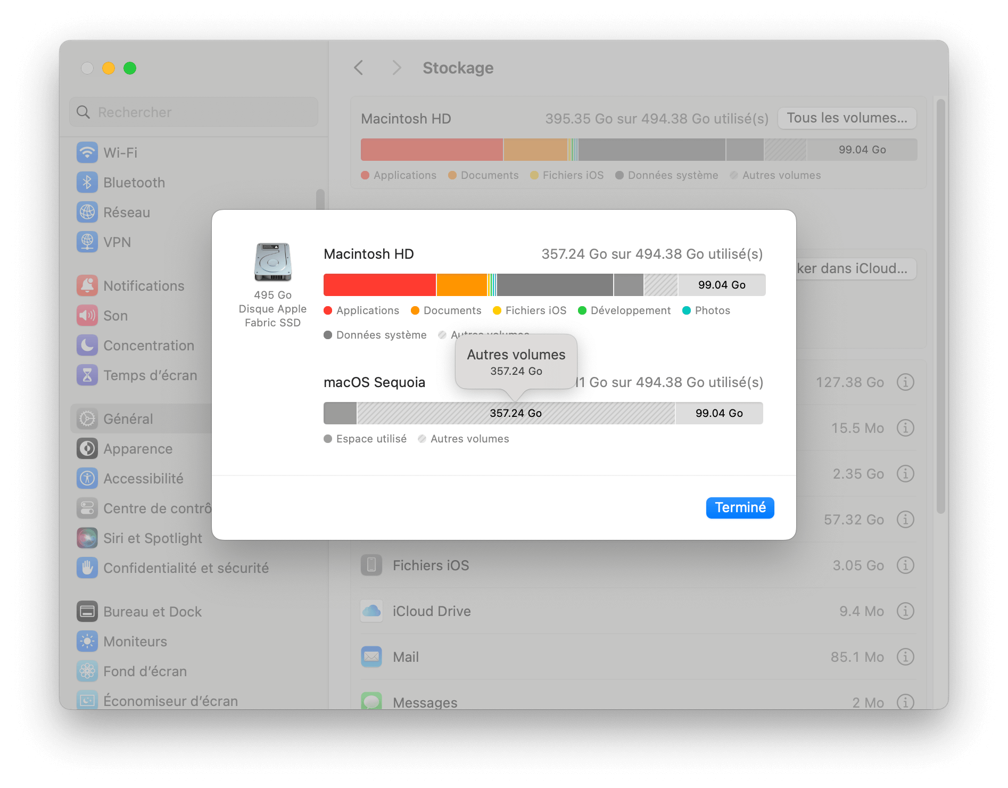Open the Accessibilité icon
1008x788 pixels.
[87, 479]
